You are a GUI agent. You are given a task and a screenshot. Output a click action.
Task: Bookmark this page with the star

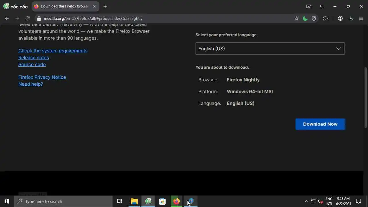[x=297, y=18]
